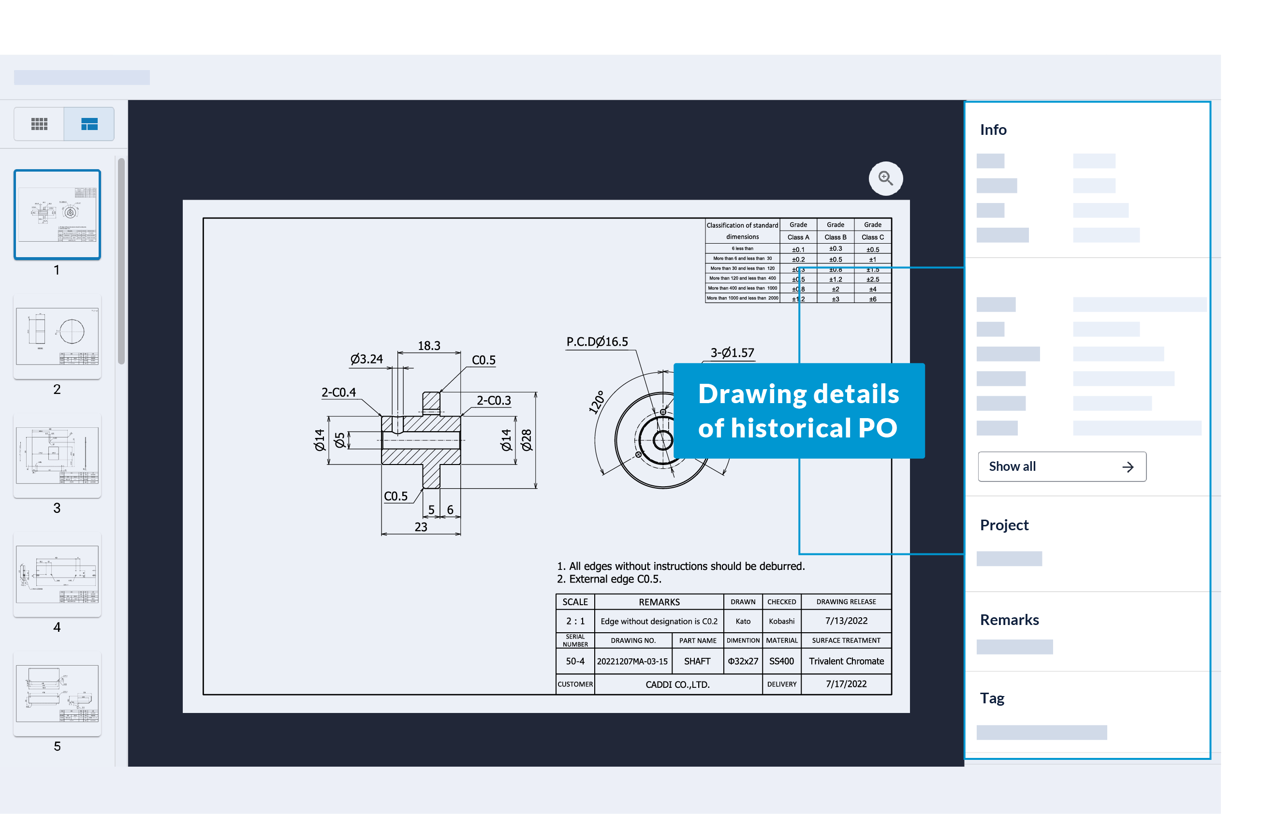This screenshot has height=814, width=1276.
Task: Click the customer CADDI CO.,LTD. cell
Action: click(678, 684)
